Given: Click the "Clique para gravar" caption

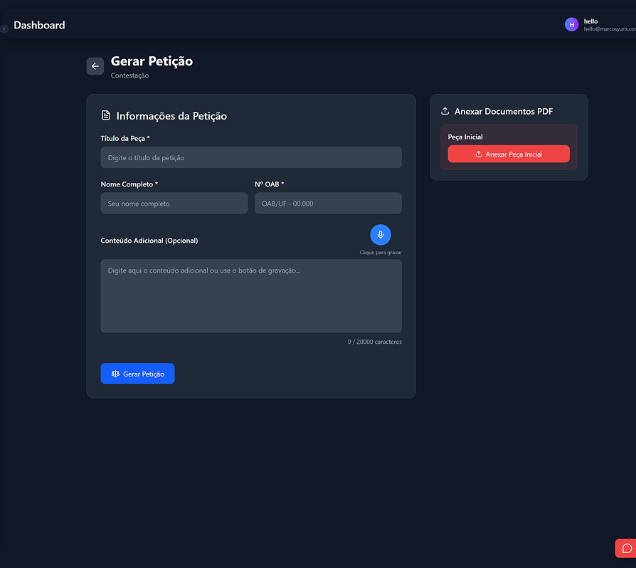Looking at the screenshot, I should pyautogui.click(x=381, y=253).
